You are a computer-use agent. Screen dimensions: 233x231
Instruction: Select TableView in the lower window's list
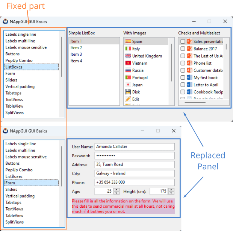[14, 216]
